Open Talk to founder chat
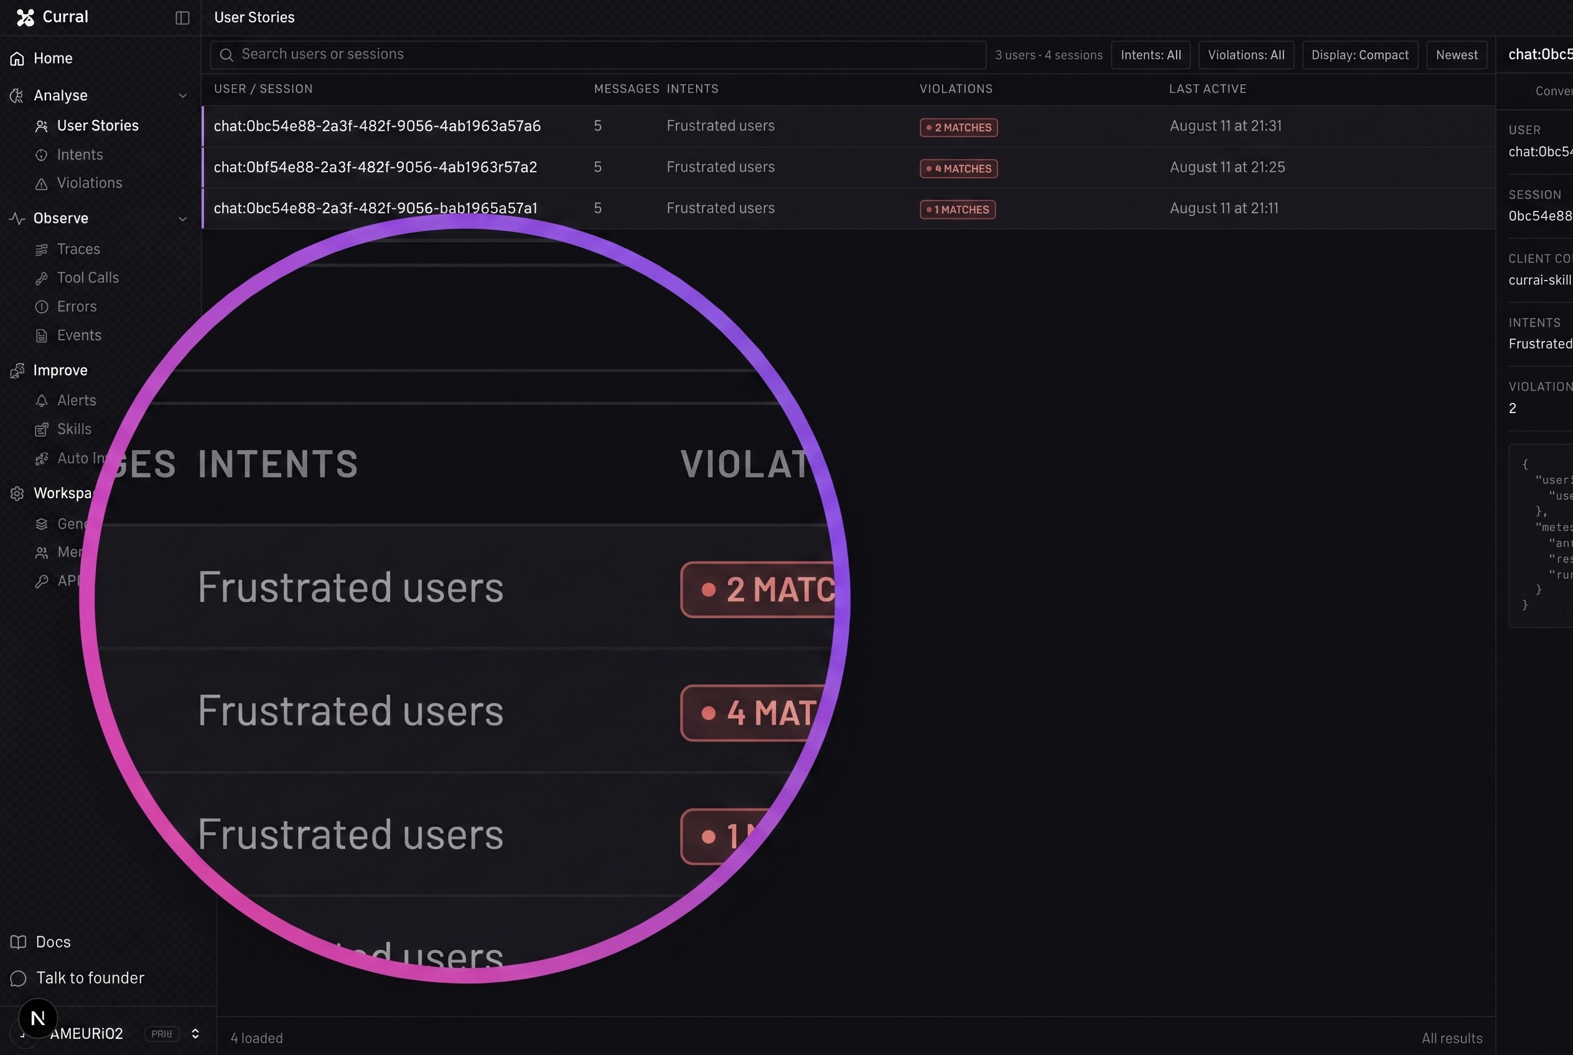The width and height of the screenshot is (1573, 1055). 90,978
